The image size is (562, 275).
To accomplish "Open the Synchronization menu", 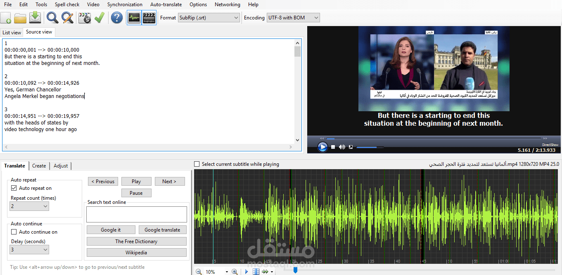I will tap(125, 5).
